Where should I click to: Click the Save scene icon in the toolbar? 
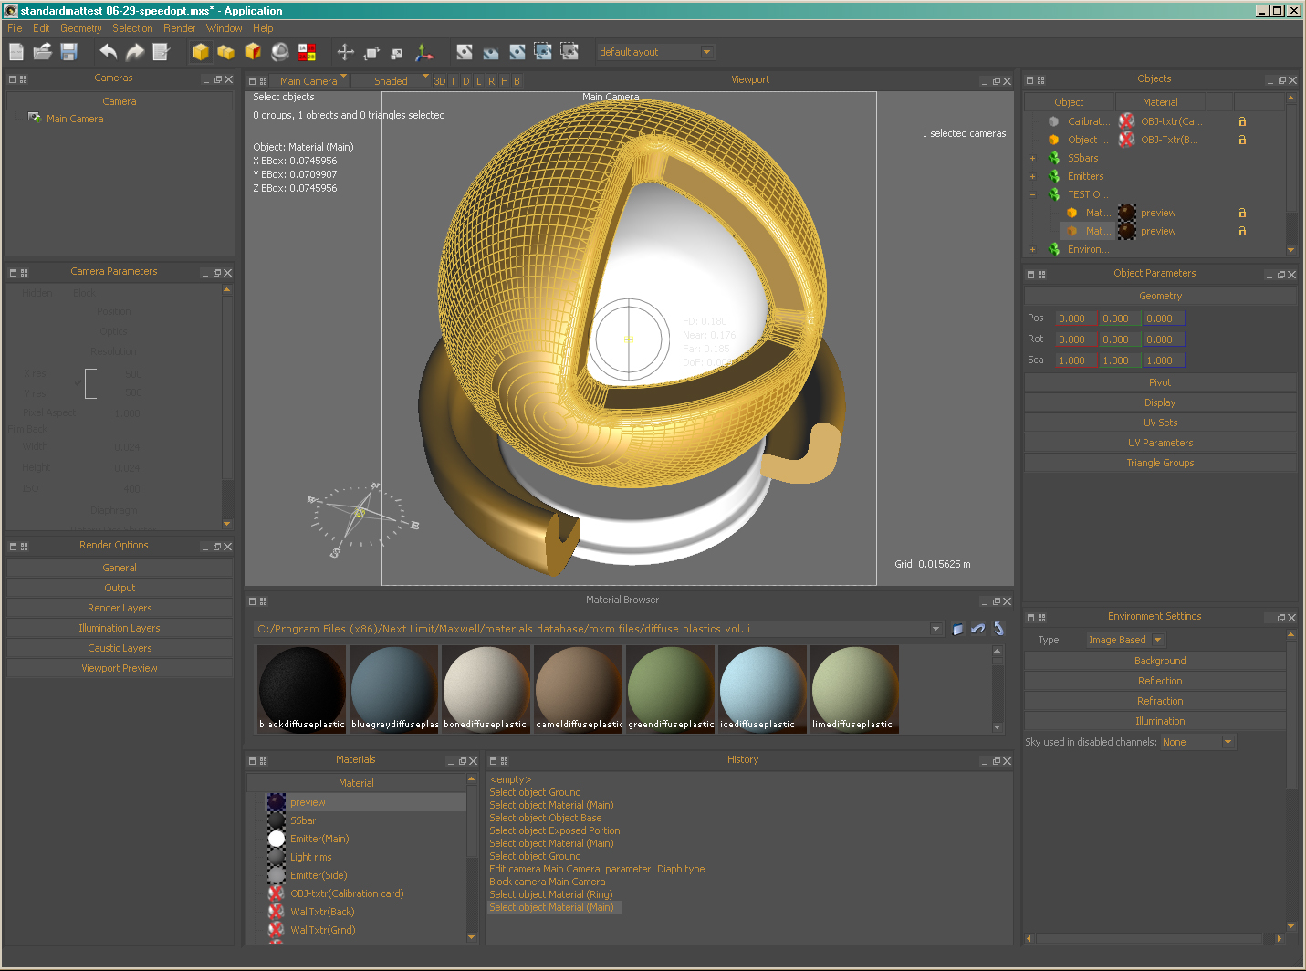click(68, 52)
